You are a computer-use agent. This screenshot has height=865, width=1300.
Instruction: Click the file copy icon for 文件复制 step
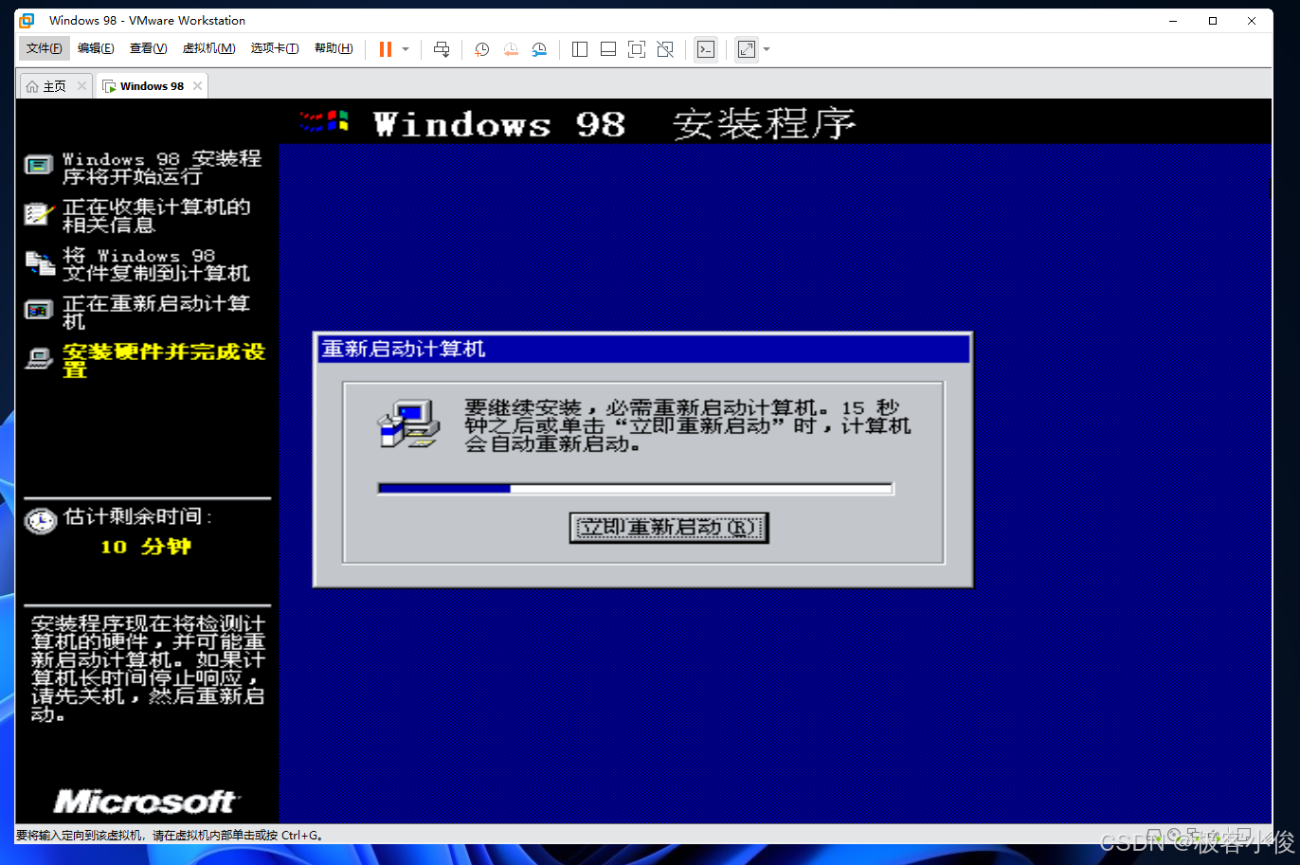(39, 262)
